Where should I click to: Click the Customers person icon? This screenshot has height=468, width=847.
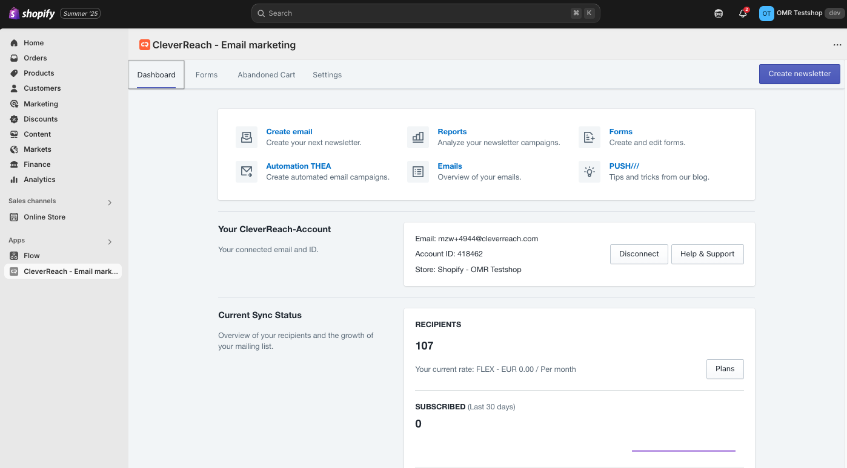pos(14,88)
